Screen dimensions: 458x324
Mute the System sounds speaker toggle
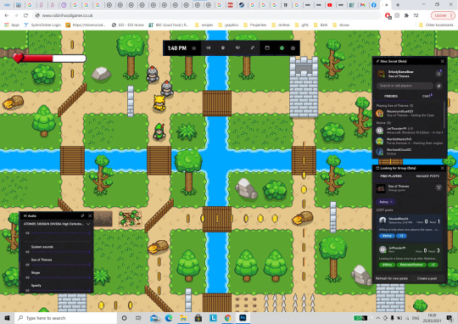27,252
